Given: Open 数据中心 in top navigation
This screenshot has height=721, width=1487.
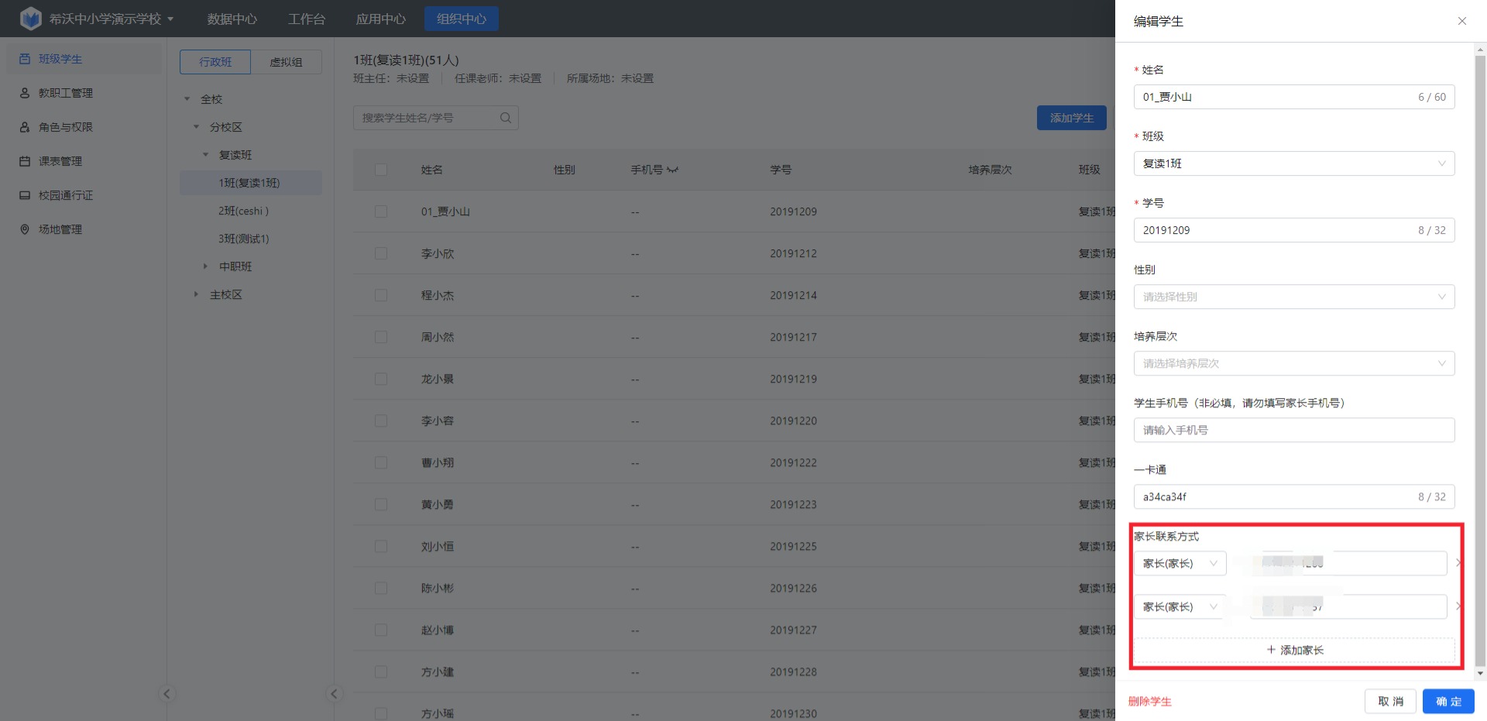Looking at the screenshot, I should [x=232, y=19].
